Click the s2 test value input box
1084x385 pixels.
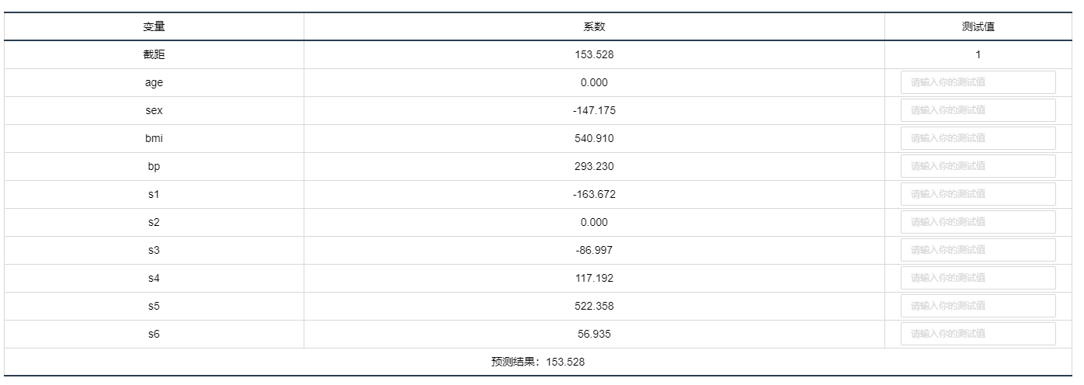978,222
